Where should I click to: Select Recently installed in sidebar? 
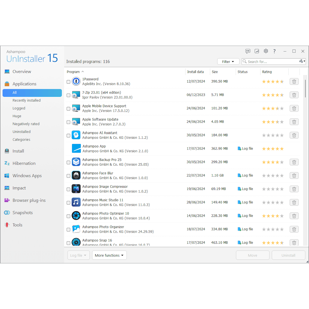coord(27,100)
